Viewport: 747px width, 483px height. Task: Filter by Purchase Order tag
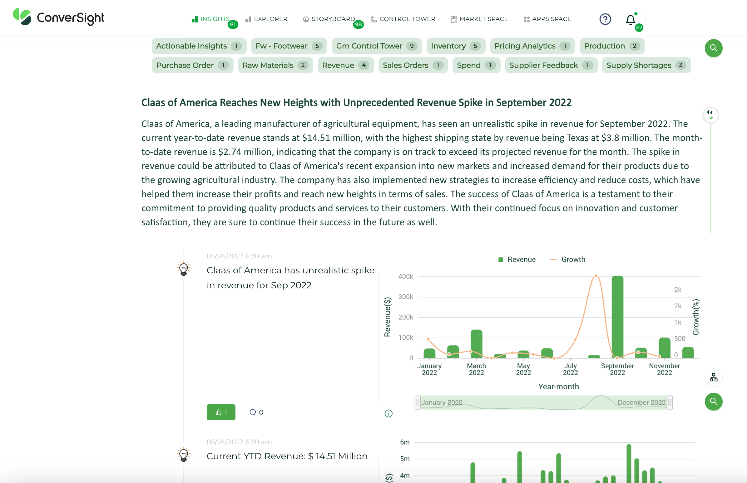tap(192, 65)
